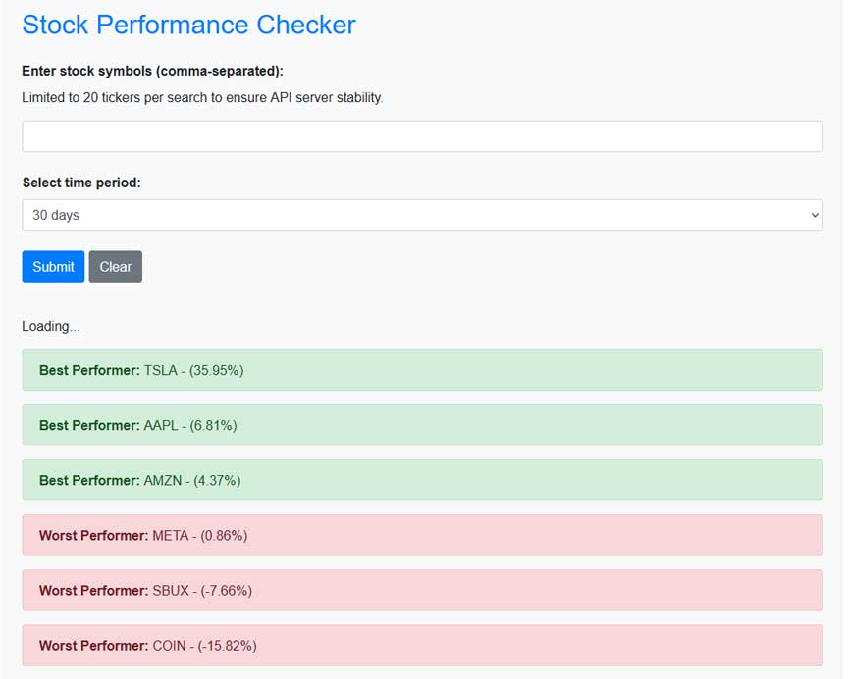Open the time period dropdown
The image size is (848, 679).
[x=422, y=215]
